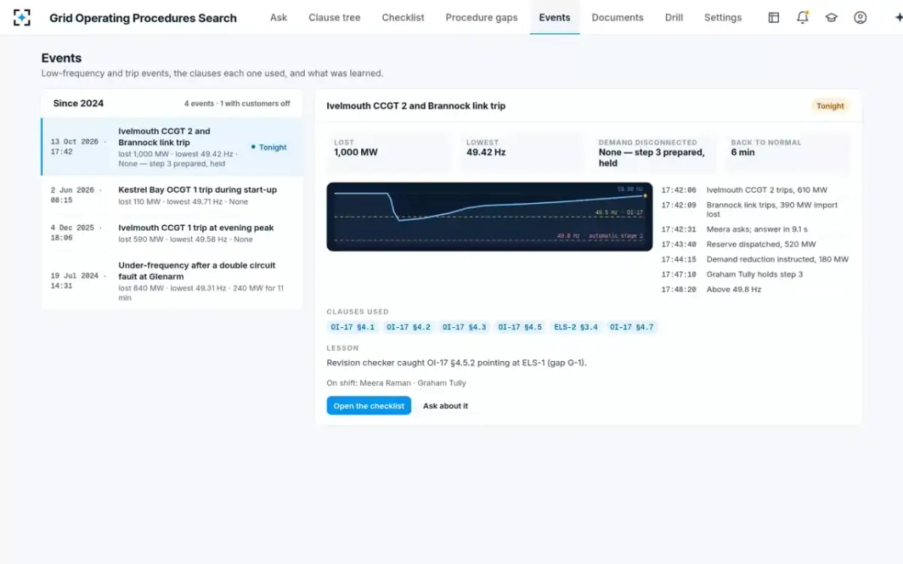Image resolution: width=903 pixels, height=564 pixels.
Task: Click the Events page heading
Action: click(62, 58)
